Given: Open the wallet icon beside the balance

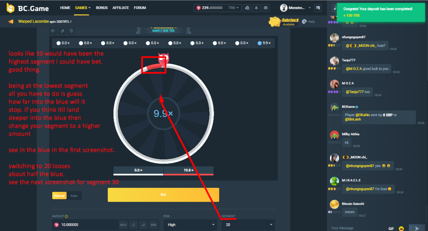Looking at the screenshot, I should tap(247, 8).
